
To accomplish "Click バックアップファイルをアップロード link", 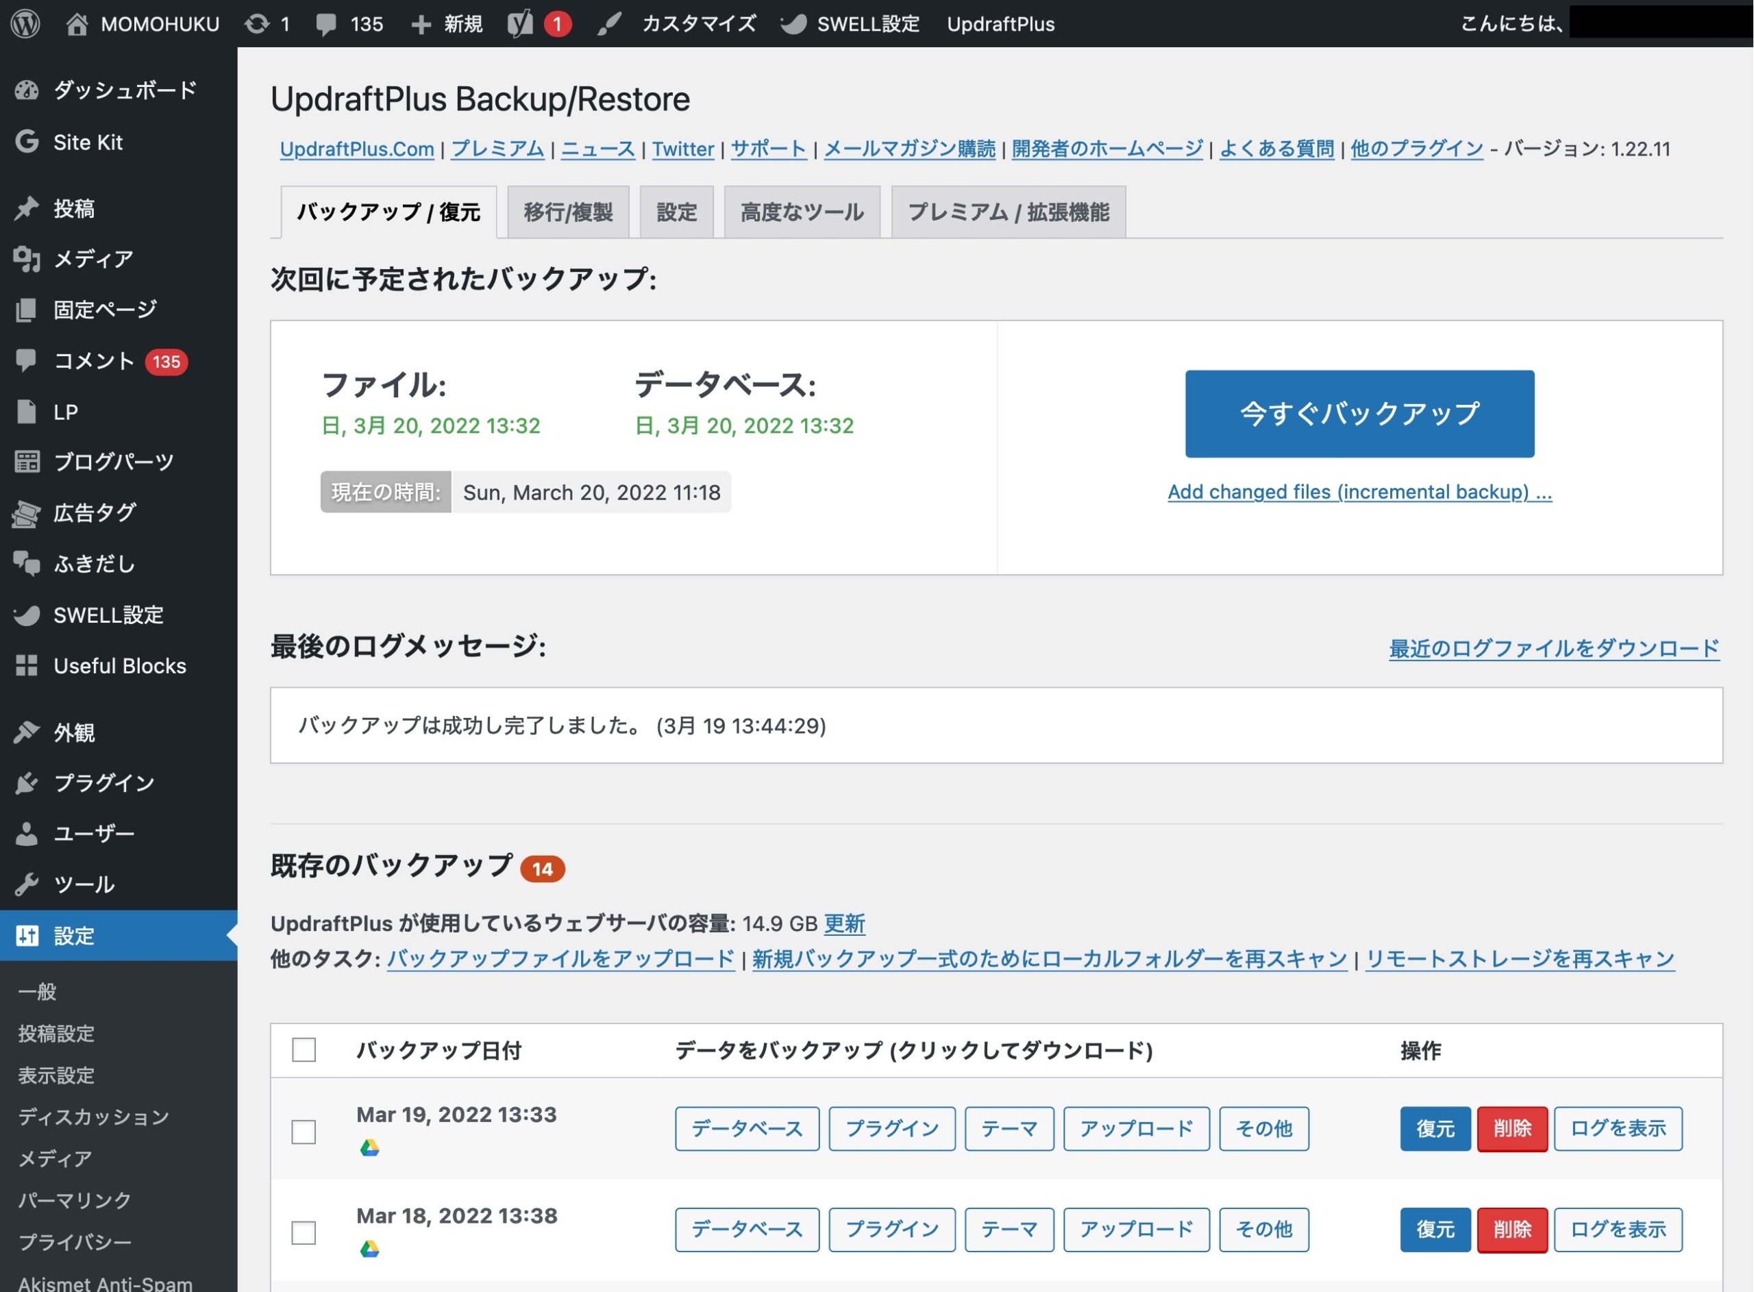I will (560, 959).
